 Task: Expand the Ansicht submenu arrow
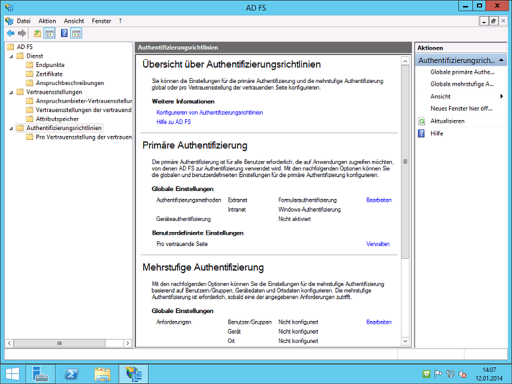tap(501, 96)
